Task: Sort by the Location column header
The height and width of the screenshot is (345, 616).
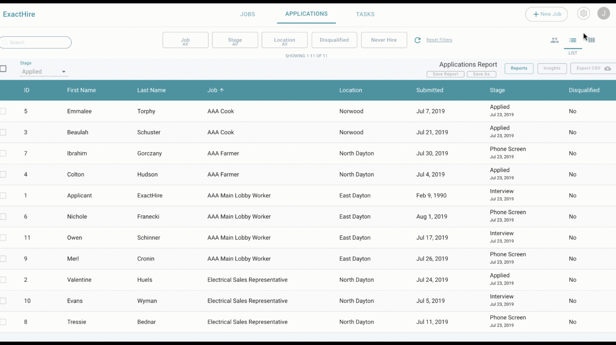Action: click(x=351, y=90)
